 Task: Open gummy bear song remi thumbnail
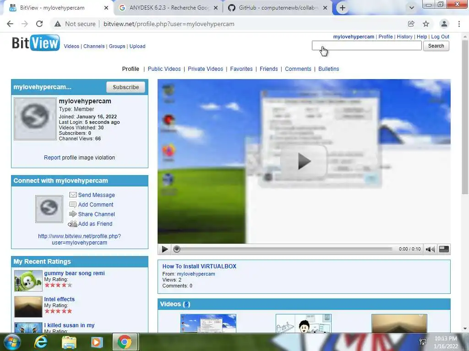click(28, 281)
